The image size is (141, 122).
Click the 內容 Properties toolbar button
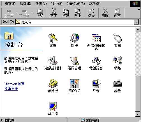[117, 13]
